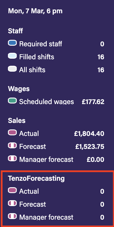
Task: Click the All shifts grey swatch
Action: point(12,69)
